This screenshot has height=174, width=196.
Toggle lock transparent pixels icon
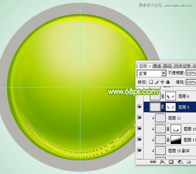[x=151, y=82]
